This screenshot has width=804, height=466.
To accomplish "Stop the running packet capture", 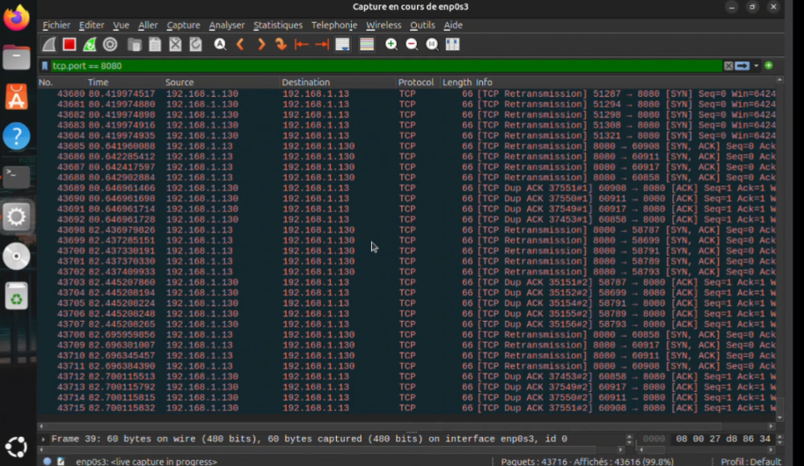I will click(69, 44).
